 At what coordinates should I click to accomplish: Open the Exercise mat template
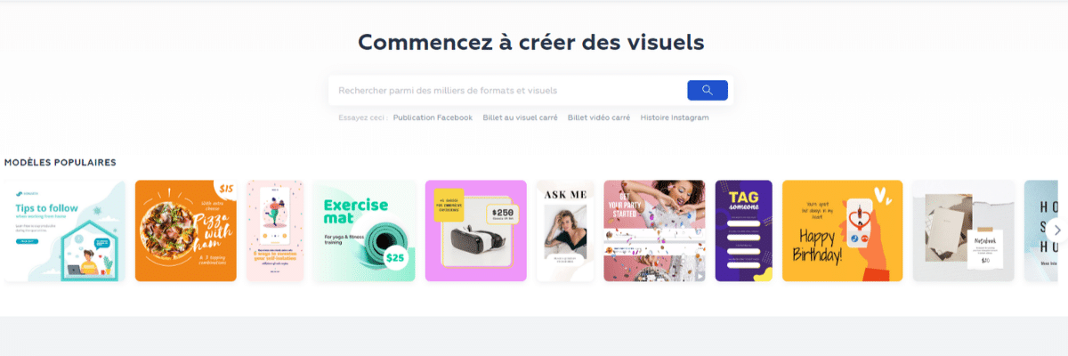pos(364,231)
